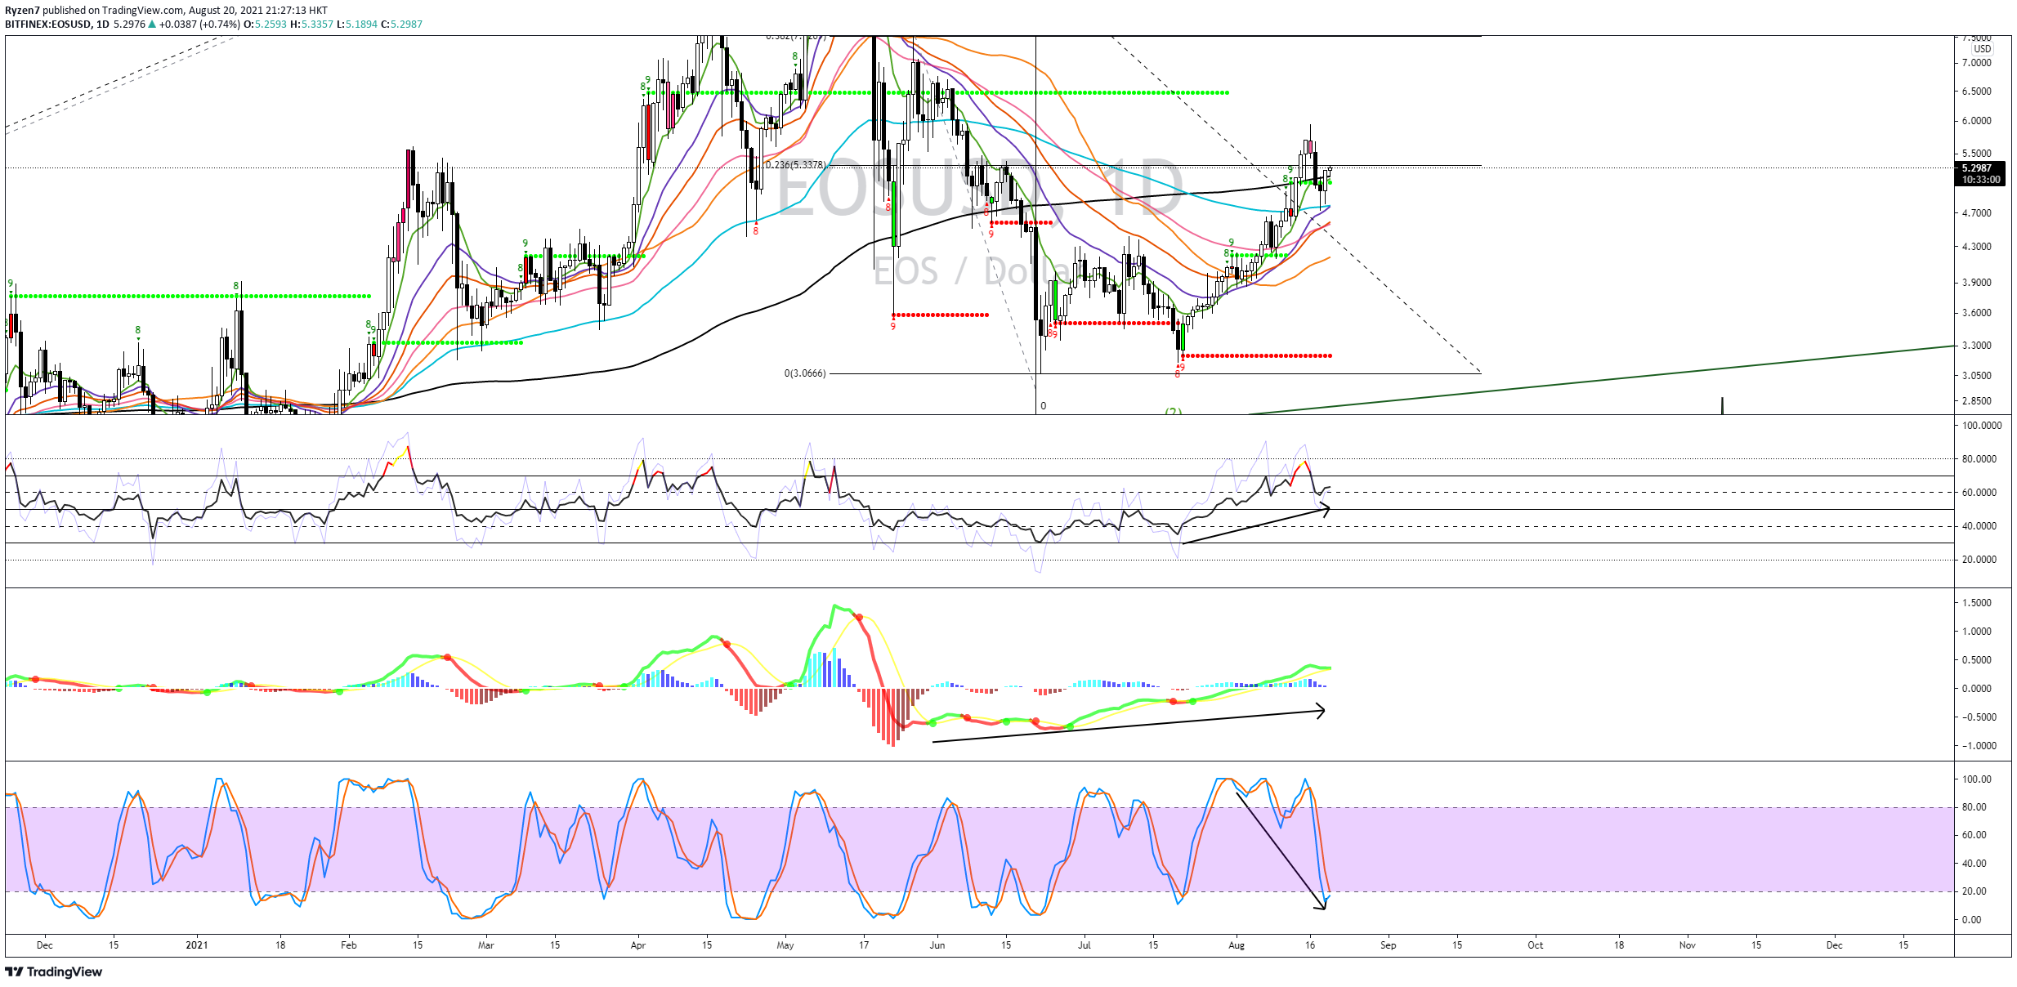Click the 1.5000 MACD axis label
Screen dimensions: 2017x987
pyautogui.click(x=1977, y=603)
